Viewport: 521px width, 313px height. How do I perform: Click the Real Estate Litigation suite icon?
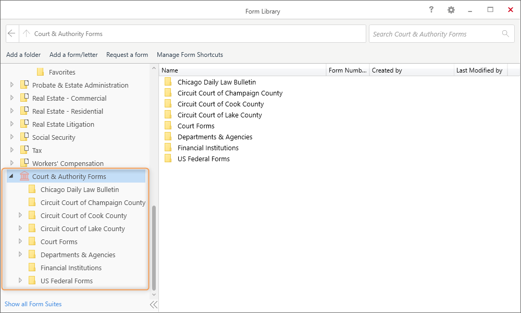24,124
